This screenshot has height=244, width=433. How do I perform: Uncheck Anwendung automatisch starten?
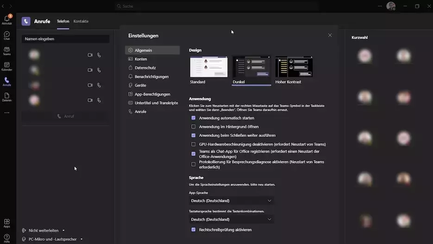click(194, 118)
